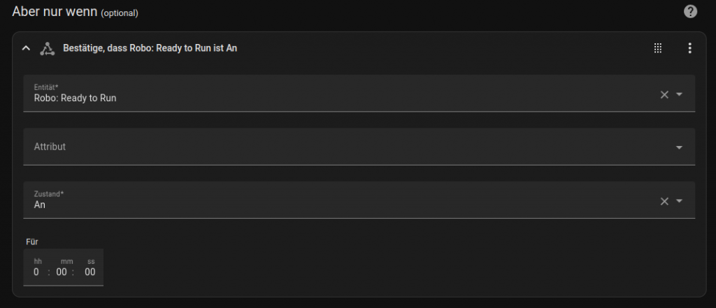Open the condition's three-dot overflow menu
Screen dimensions: 716x308
coord(689,48)
